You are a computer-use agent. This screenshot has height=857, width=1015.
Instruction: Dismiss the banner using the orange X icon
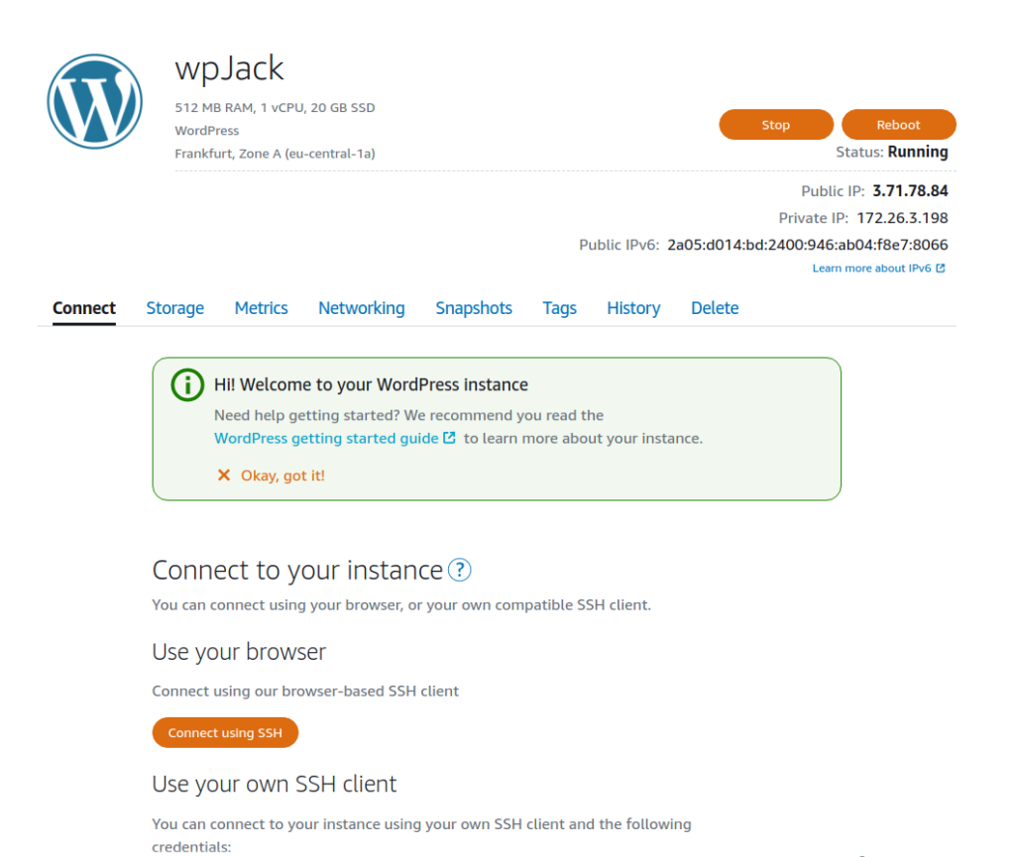click(x=224, y=476)
